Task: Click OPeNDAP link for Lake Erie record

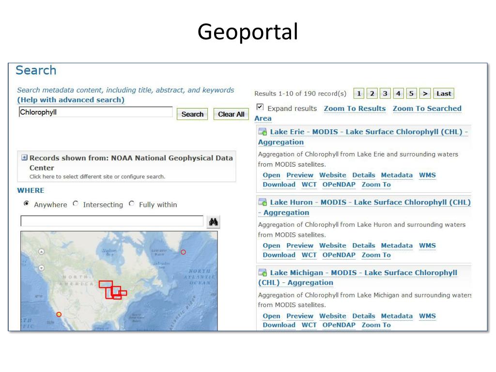Action: (x=339, y=185)
